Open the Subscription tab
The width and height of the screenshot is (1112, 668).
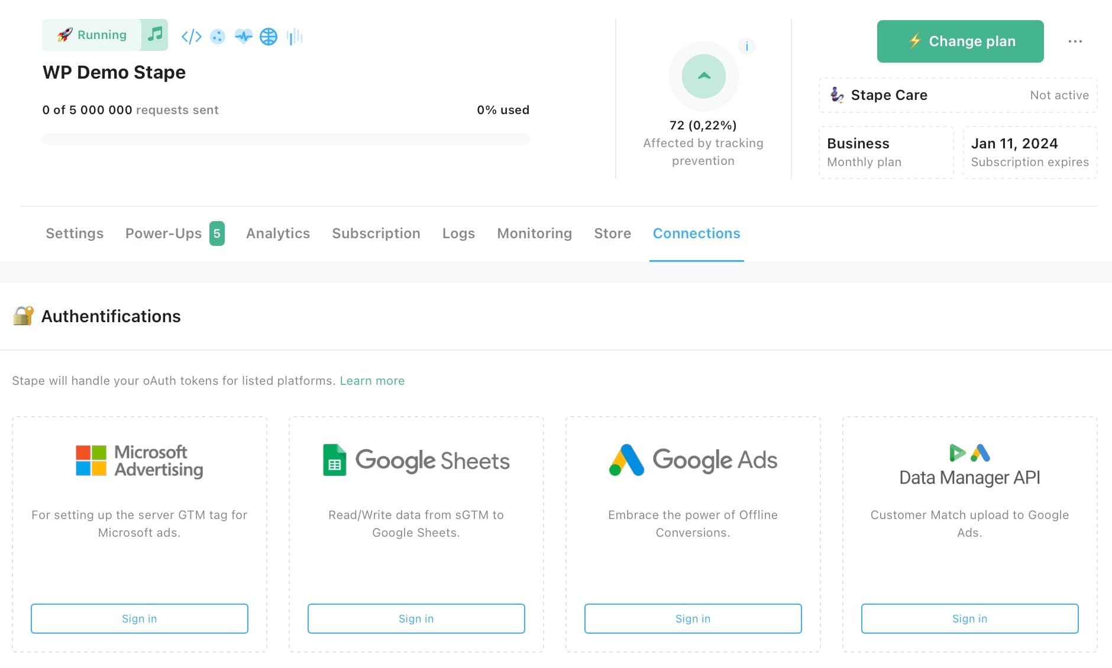[x=376, y=234]
